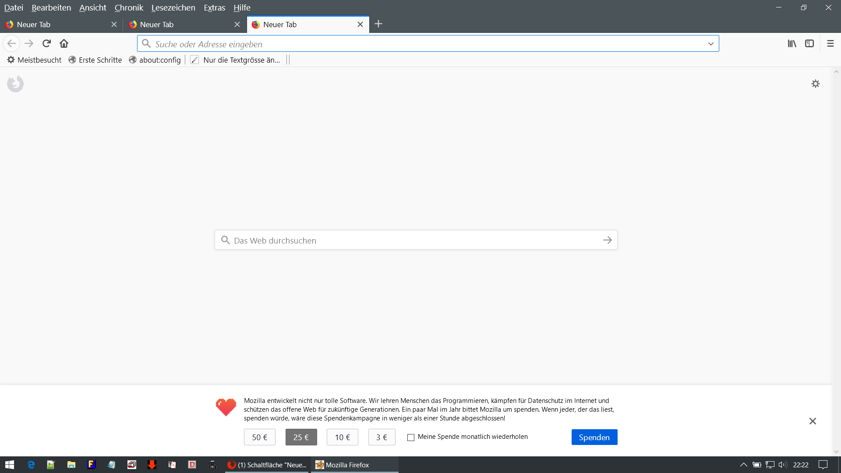This screenshot has height=473, width=841.
Task: Select the 50 € donation amount
Action: pos(259,437)
